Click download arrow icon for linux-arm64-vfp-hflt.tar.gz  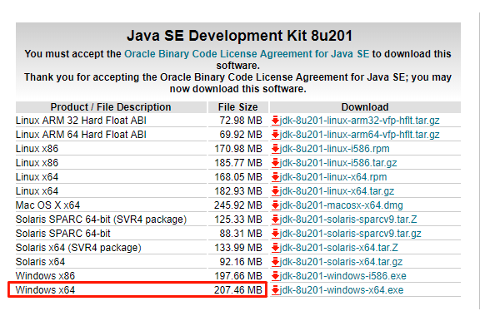click(x=276, y=135)
